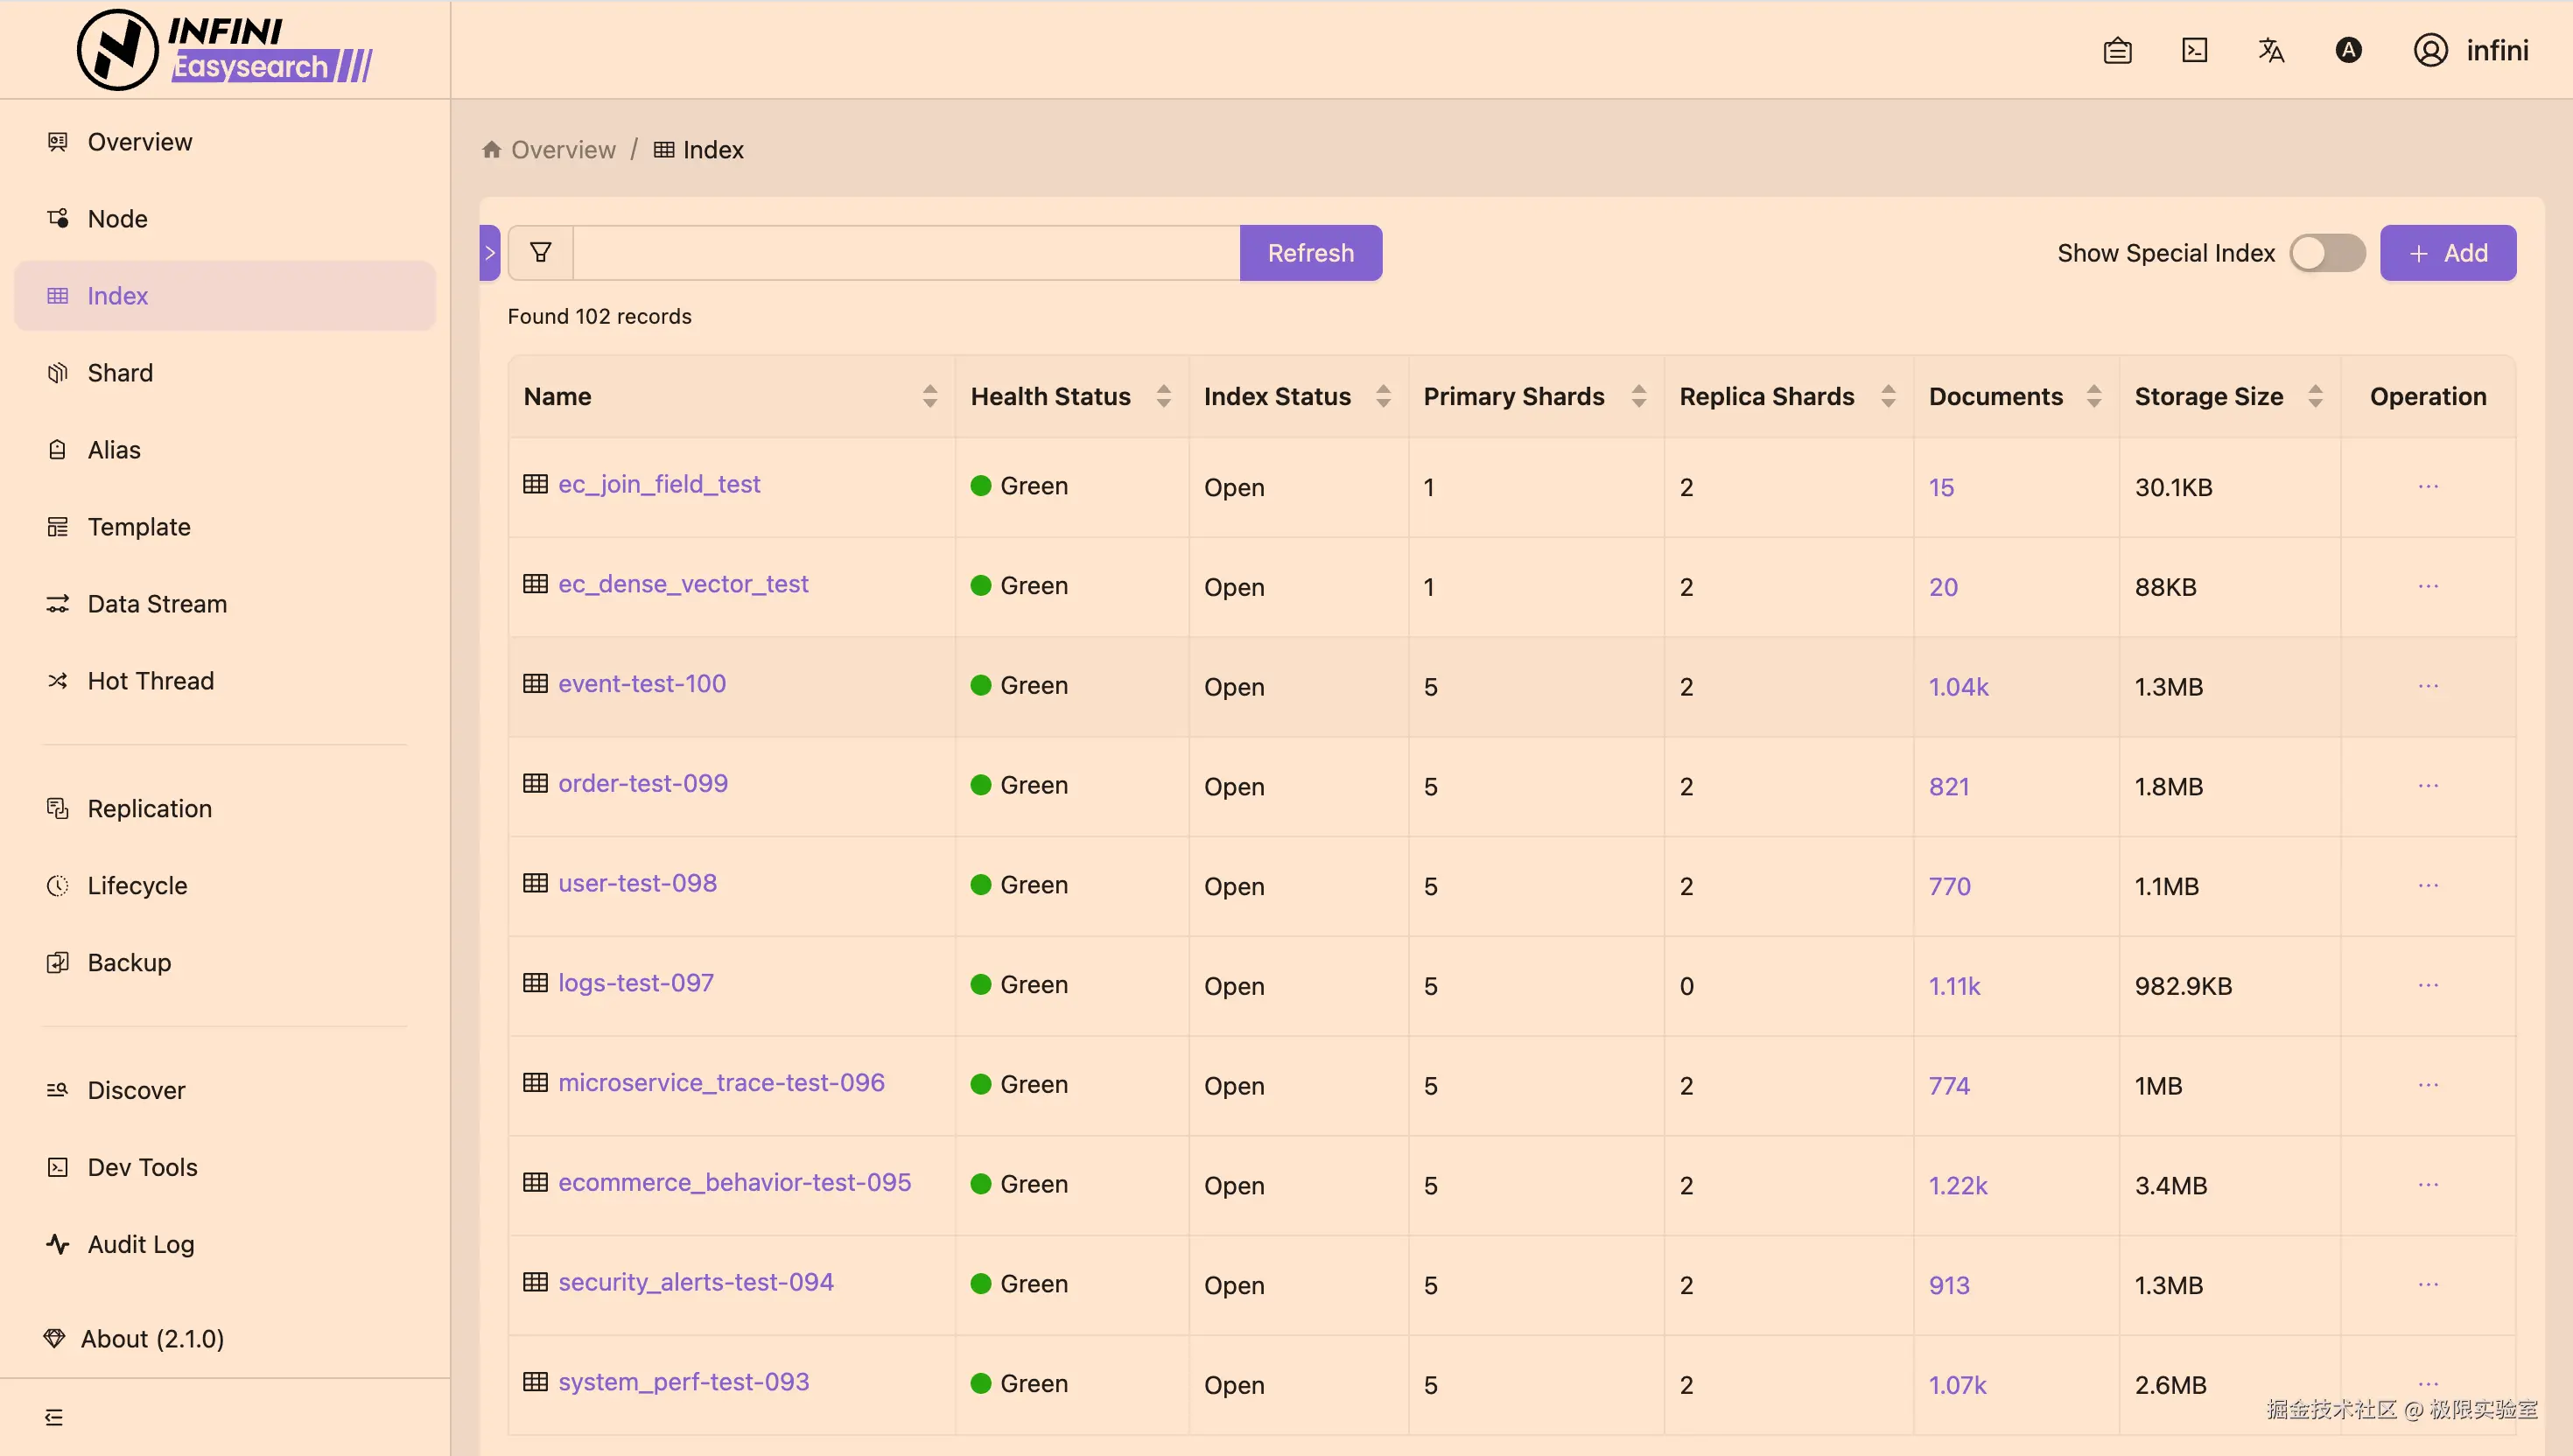Open operation menu for logs-test-097 row

pos(2427,985)
